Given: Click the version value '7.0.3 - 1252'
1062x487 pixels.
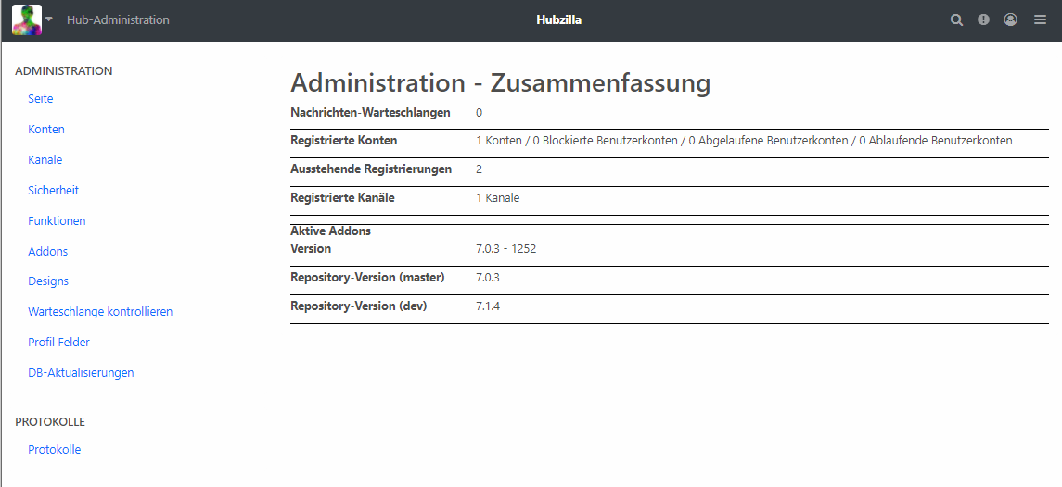Looking at the screenshot, I should coord(505,248).
